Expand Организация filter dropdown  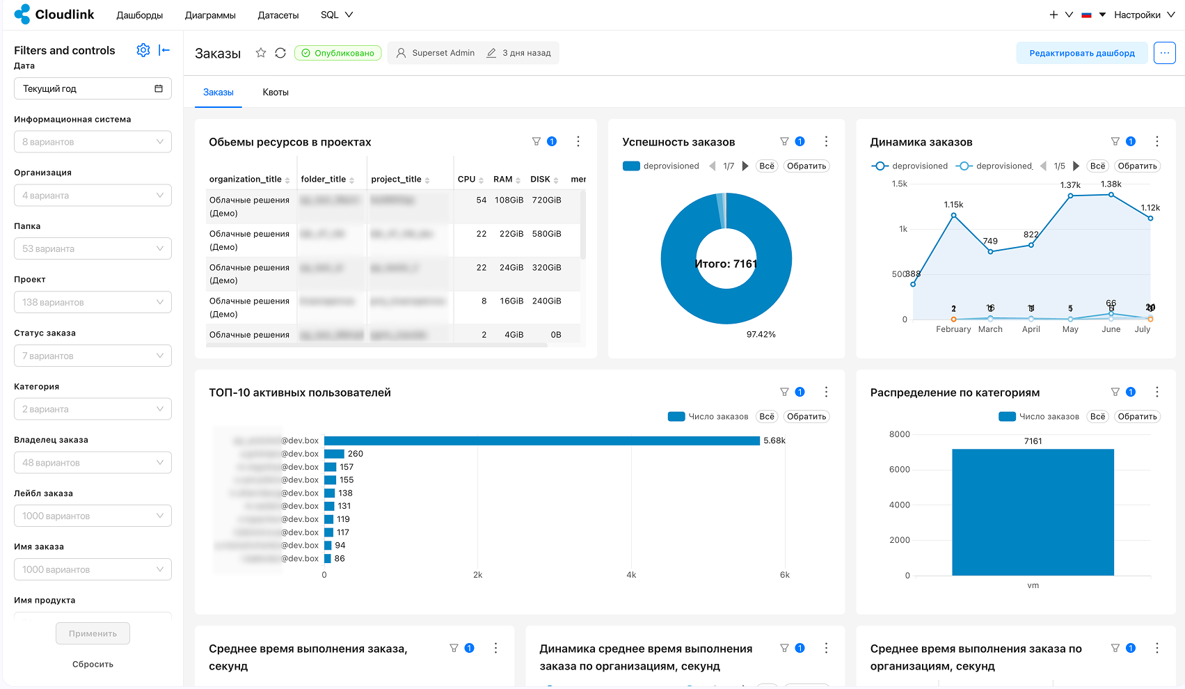(x=93, y=196)
